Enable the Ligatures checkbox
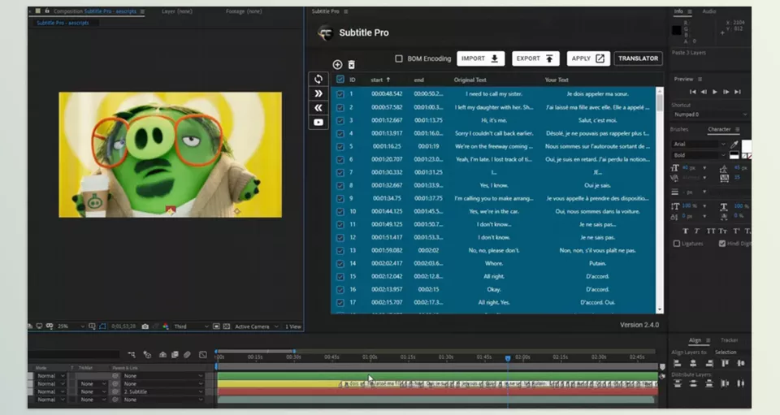The width and height of the screenshot is (780, 415). (677, 244)
